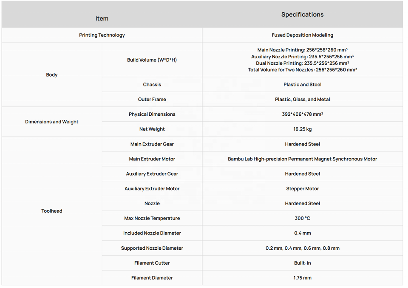Screen dimensions: 408x288
Task: Select the Filament Cutter Built-in value
Action: [x=302, y=263]
